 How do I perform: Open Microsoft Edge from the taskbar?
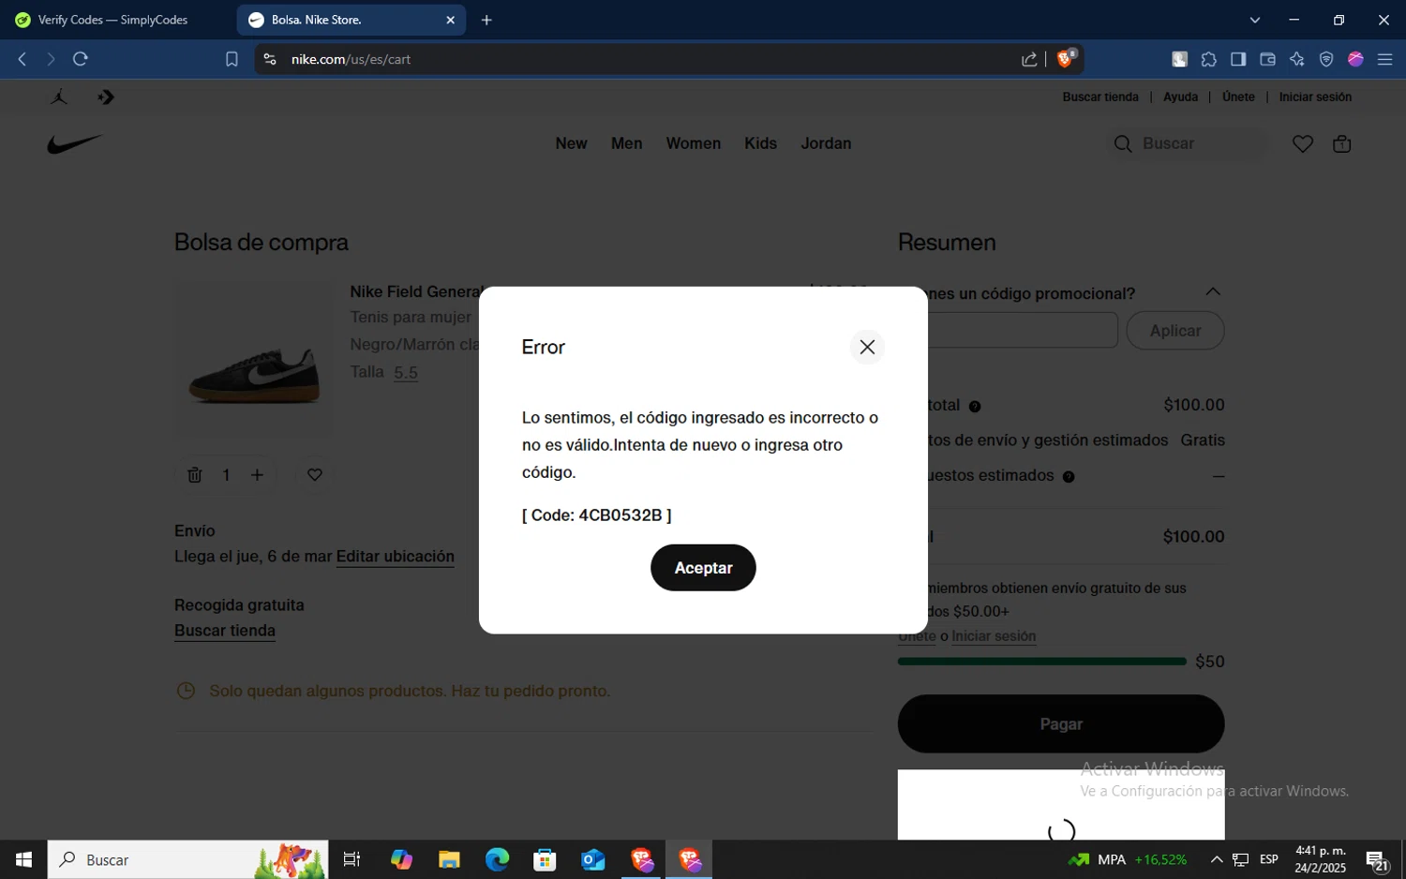pos(497,859)
